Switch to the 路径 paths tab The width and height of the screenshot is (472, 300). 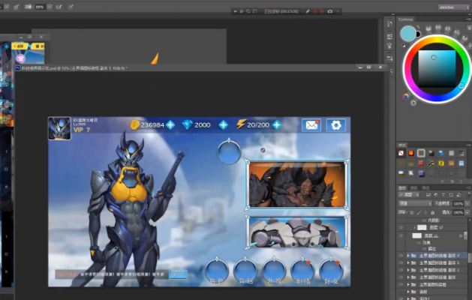point(425,187)
